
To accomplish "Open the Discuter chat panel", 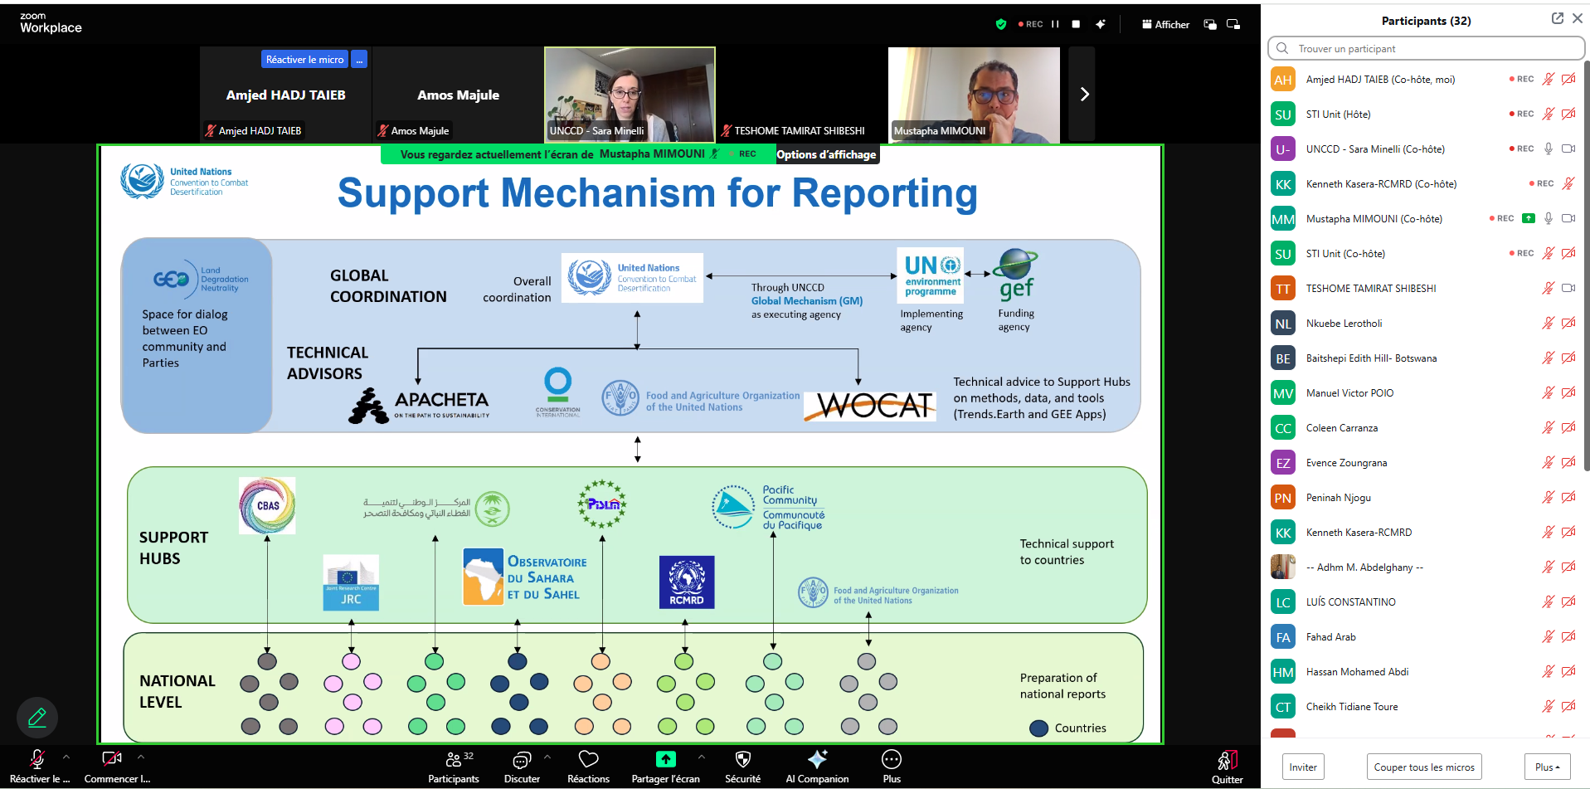I will pos(522,765).
